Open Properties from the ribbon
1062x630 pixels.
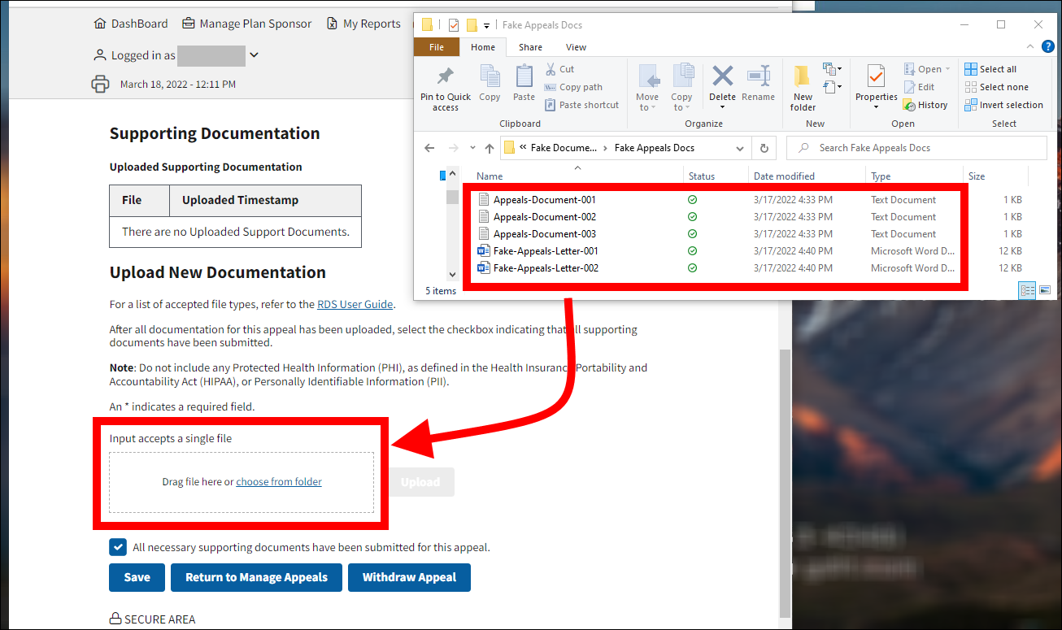point(876,79)
